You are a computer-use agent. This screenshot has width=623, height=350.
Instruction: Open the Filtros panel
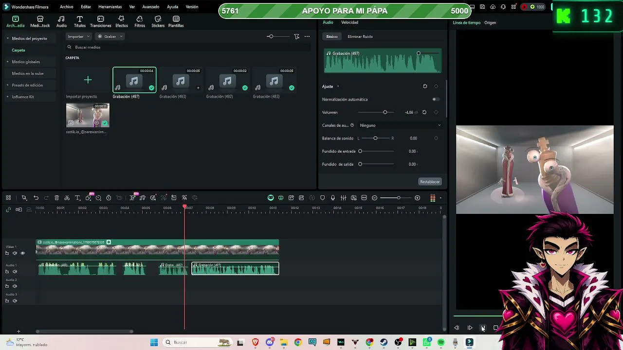(x=140, y=21)
